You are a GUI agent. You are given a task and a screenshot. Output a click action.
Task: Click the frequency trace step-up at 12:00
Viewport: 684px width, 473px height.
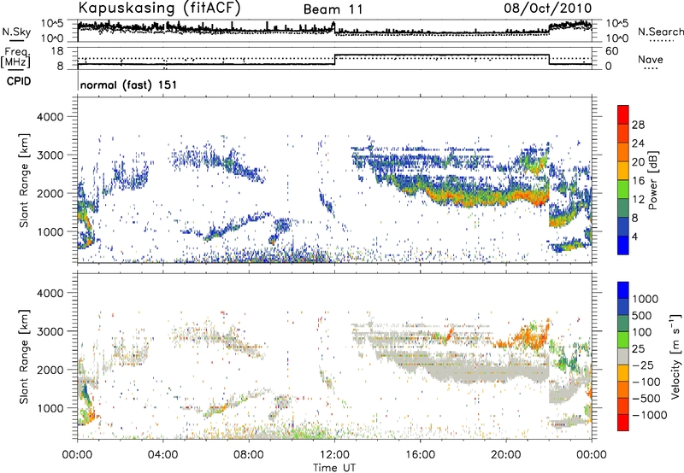pos(334,60)
